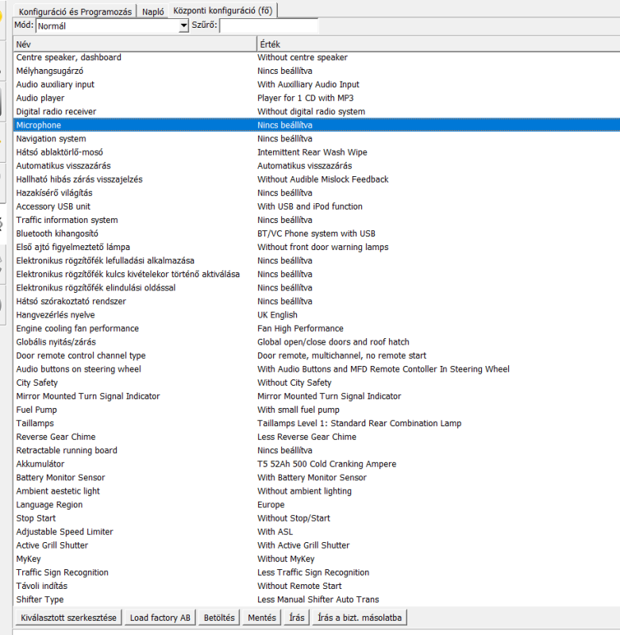
Task: Click the value T5 52Ah 500 Cold Cranking Ampere
Action: click(327, 464)
